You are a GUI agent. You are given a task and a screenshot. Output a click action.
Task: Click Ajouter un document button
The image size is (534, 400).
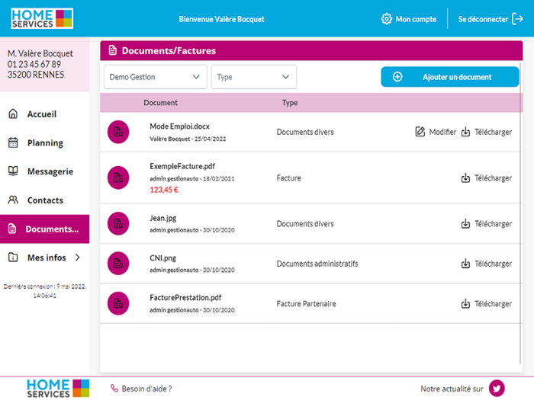point(450,77)
